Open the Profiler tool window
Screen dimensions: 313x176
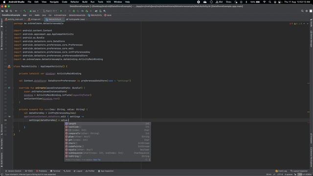coord(90,171)
